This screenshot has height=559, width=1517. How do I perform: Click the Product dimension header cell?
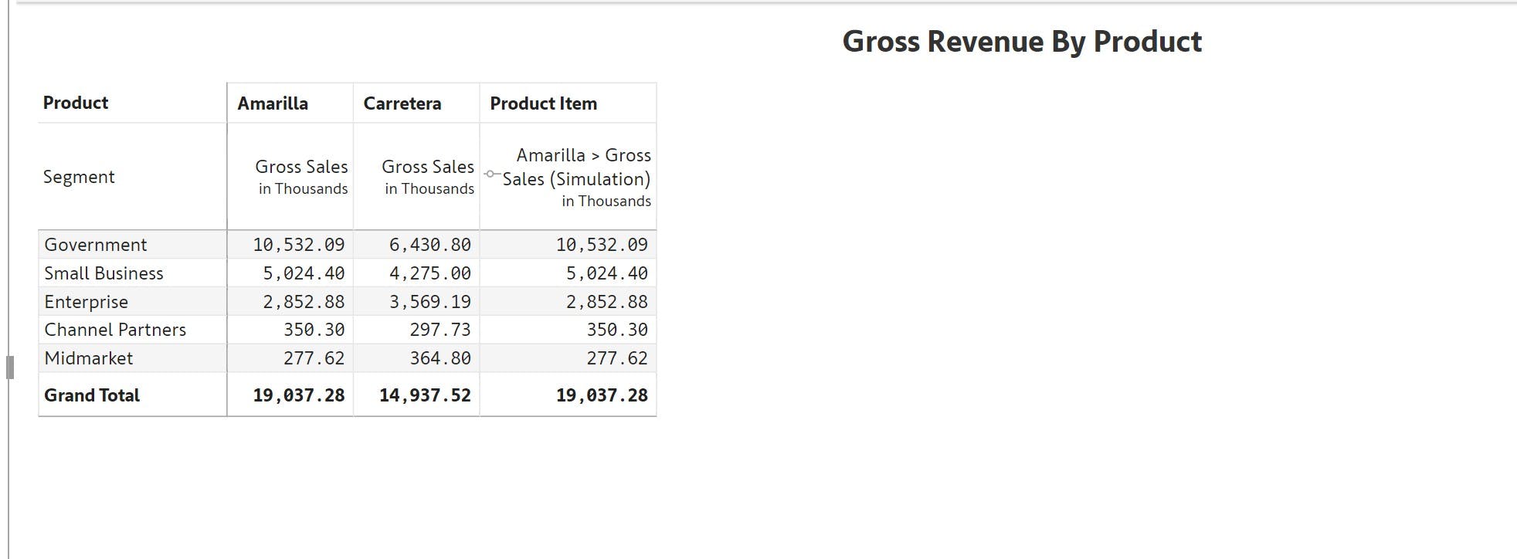[76, 103]
